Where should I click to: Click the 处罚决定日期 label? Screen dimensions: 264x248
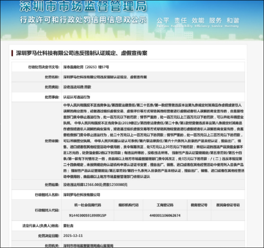tap(49, 236)
